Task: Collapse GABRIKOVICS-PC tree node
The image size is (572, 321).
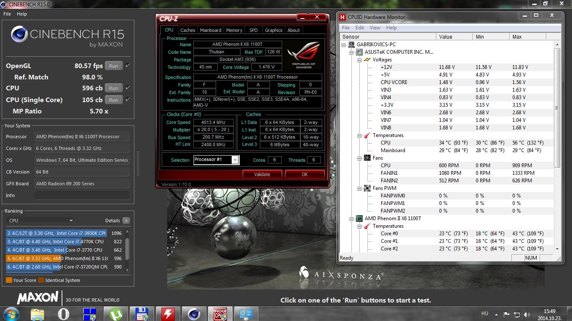Action: 344,45
